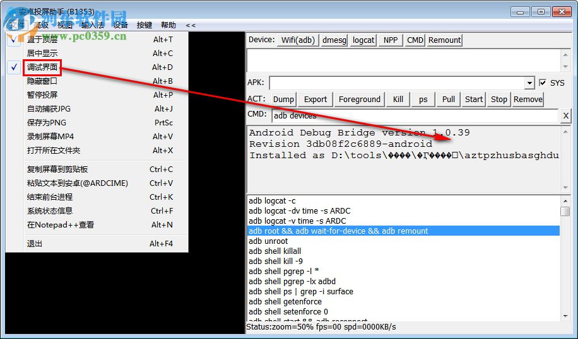The width and height of the screenshot is (578, 339).
Task: Choose 打开所在文件夹 menu entry
Action: click(x=97, y=151)
